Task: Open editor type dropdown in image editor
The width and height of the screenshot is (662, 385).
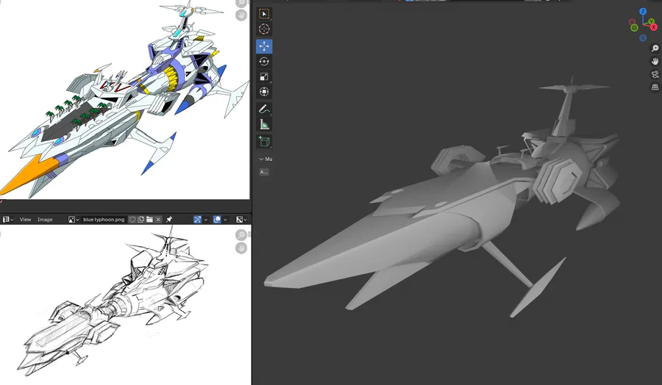Action: (8, 219)
